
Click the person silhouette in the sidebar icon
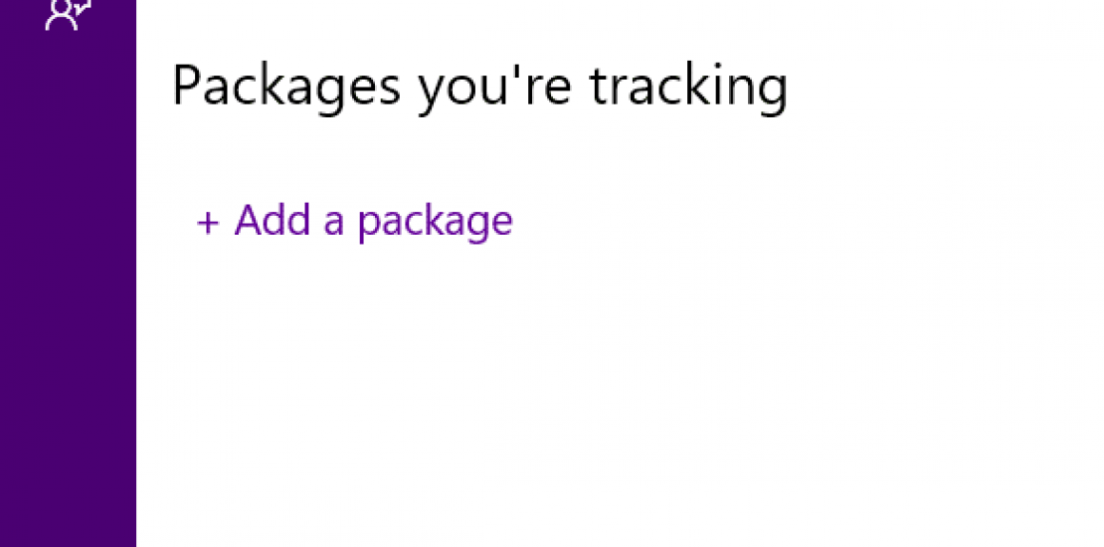(62, 17)
